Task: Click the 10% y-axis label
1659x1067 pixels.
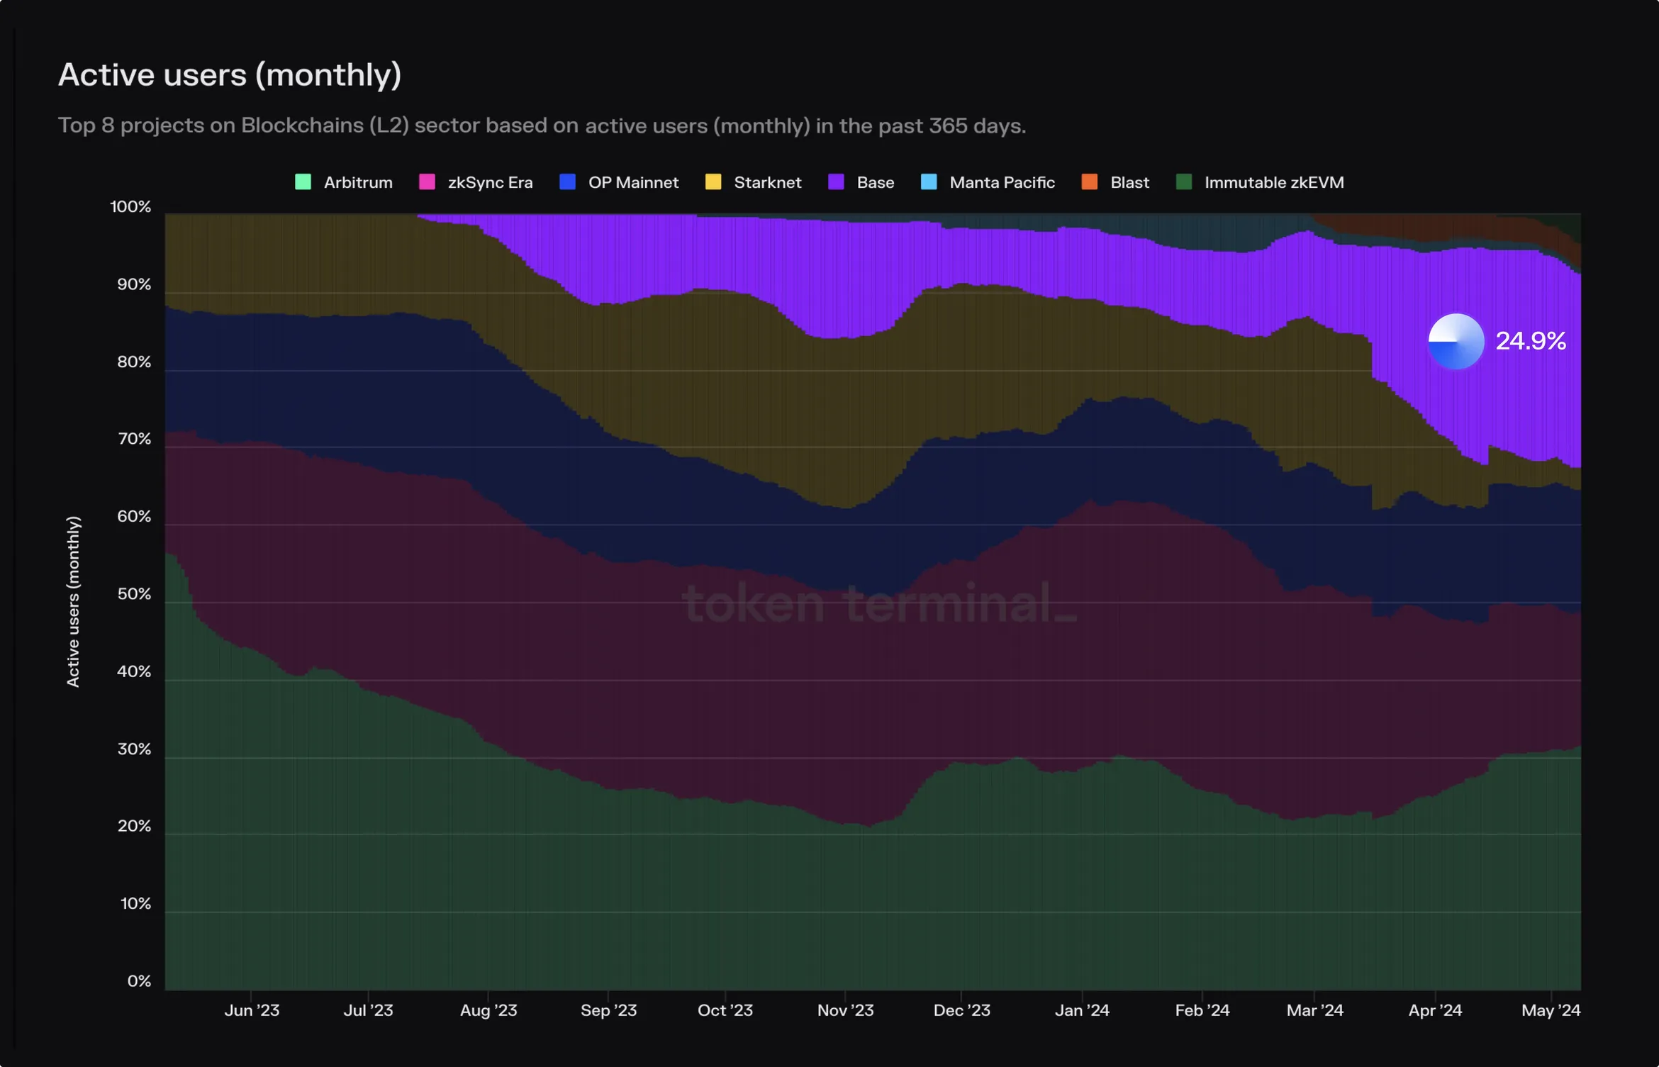Action: (x=135, y=904)
